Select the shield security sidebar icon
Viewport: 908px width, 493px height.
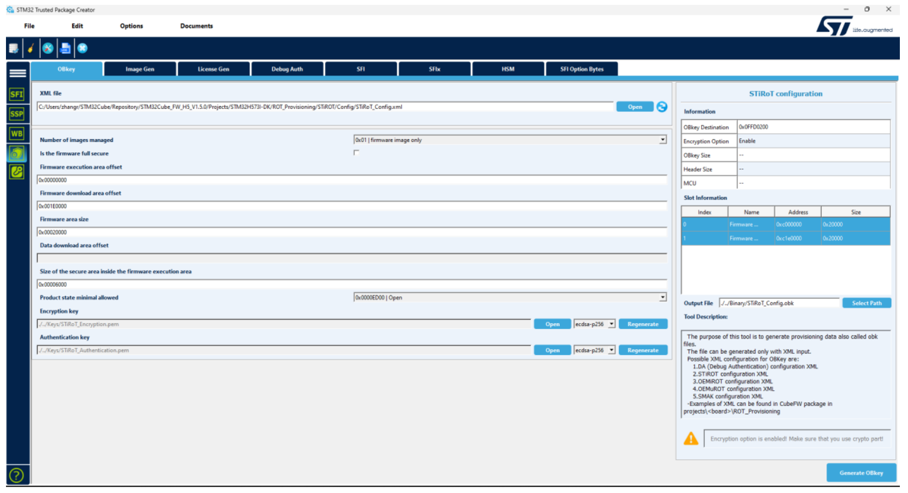click(17, 153)
